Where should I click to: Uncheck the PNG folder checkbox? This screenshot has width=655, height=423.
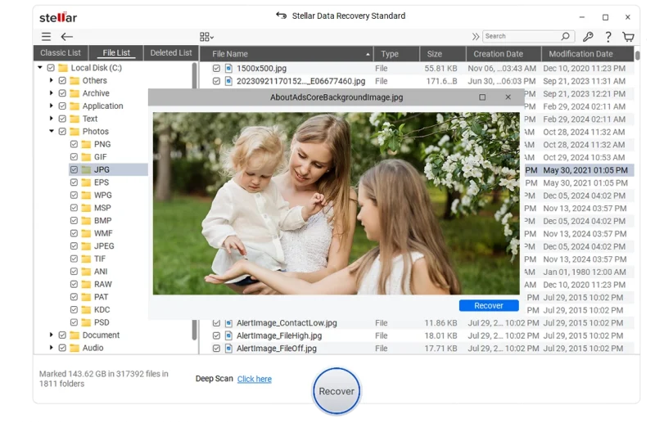pos(74,144)
